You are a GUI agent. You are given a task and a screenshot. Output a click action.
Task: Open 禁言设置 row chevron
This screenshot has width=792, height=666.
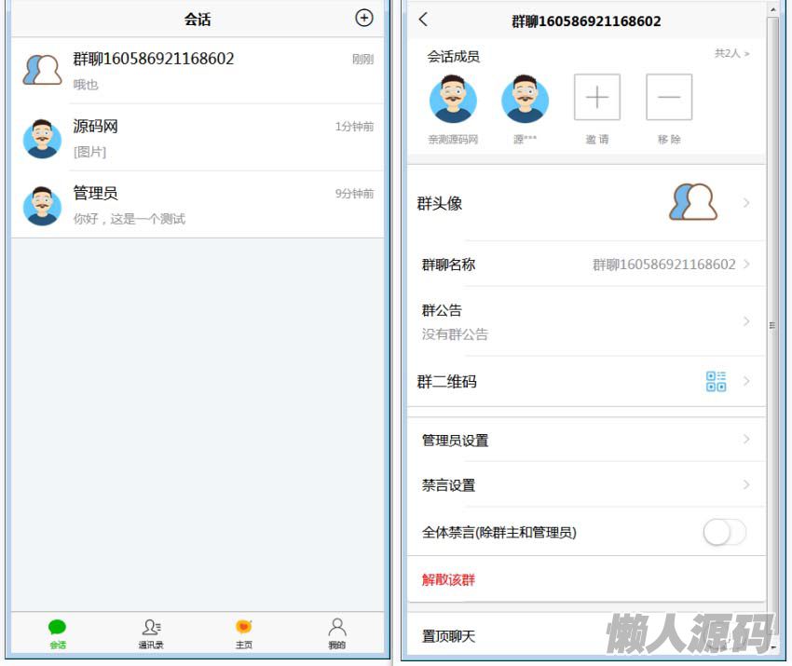pos(746,484)
